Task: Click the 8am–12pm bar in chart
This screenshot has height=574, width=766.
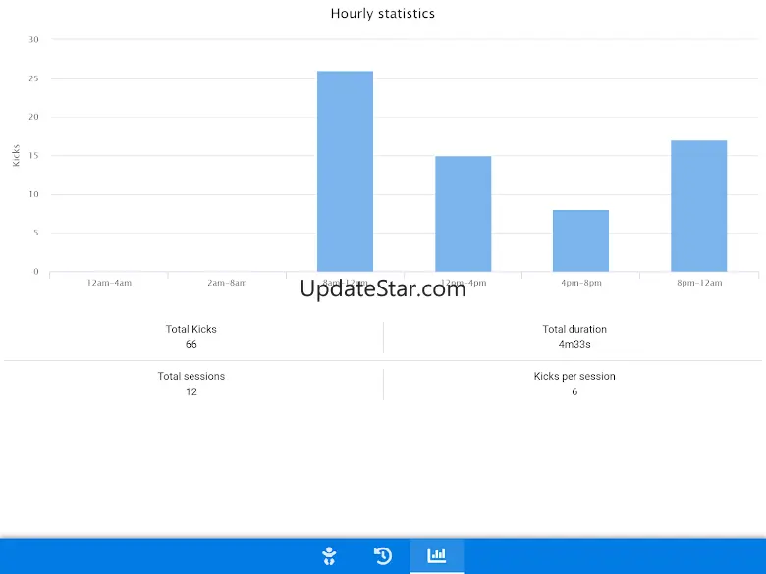Action: click(346, 172)
